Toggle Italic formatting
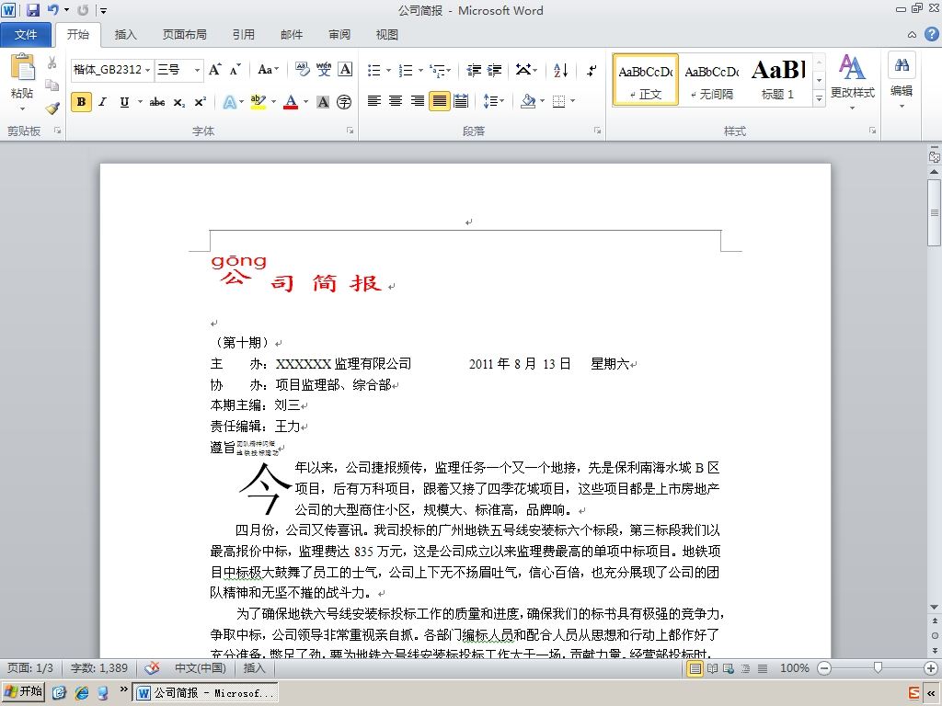The image size is (942, 706). pyautogui.click(x=103, y=102)
